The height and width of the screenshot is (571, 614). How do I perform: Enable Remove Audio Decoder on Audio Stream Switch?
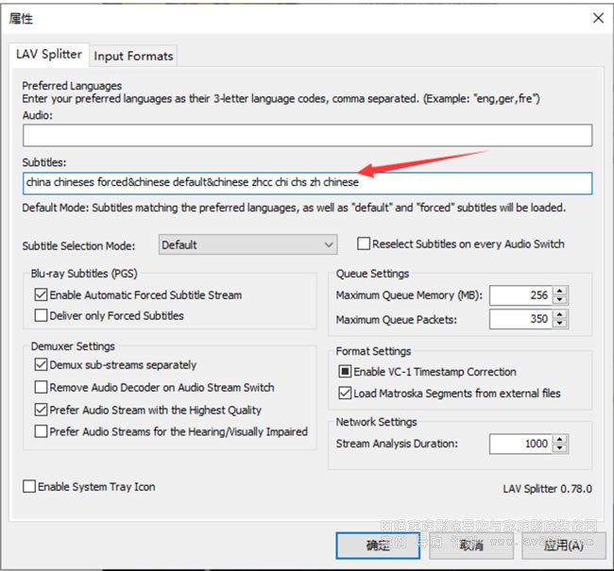click(42, 387)
